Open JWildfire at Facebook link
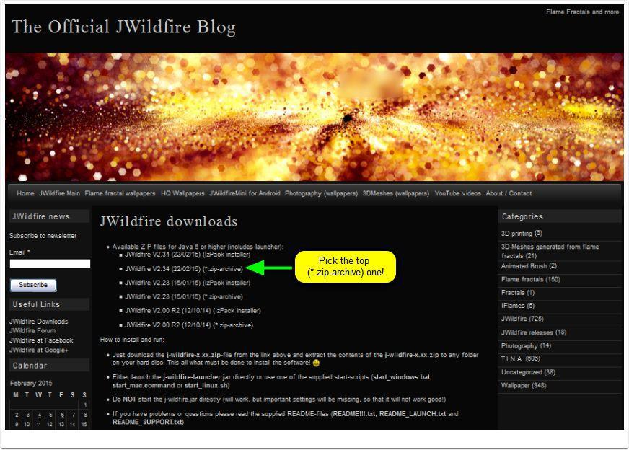 point(41,340)
